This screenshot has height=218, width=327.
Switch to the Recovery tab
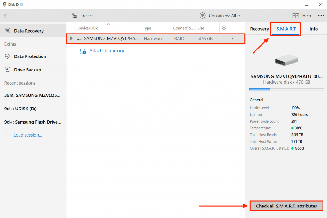click(x=259, y=29)
